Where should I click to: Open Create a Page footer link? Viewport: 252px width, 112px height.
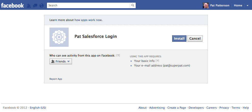click(177, 108)
